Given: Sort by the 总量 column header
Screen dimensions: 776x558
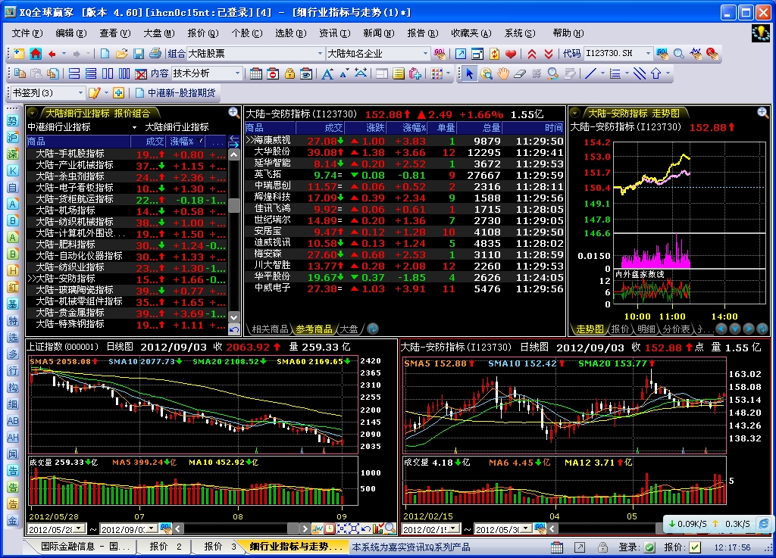Looking at the screenshot, I should point(479,128).
